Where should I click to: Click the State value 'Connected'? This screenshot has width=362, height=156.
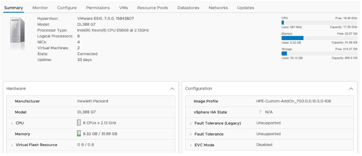tap(87, 54)
